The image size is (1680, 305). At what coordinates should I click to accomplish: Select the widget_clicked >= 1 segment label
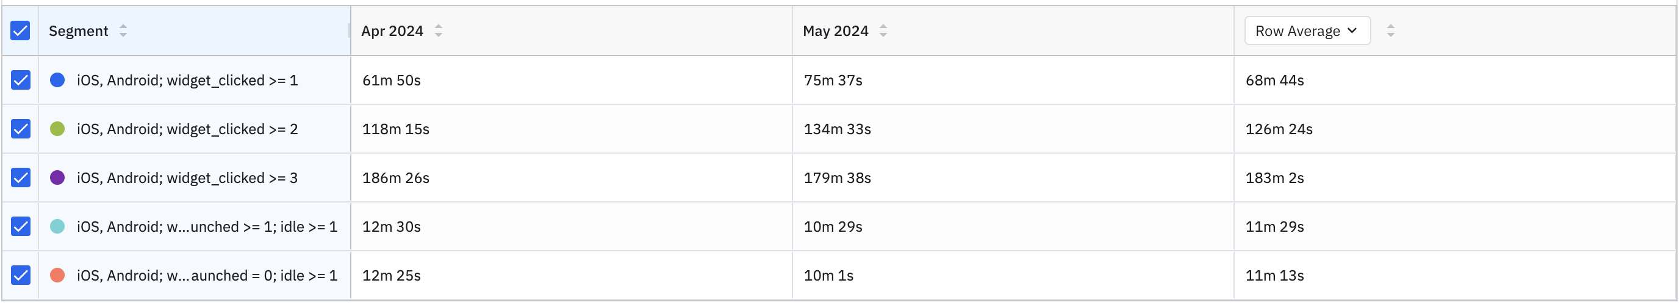click(x=187, y=80)
